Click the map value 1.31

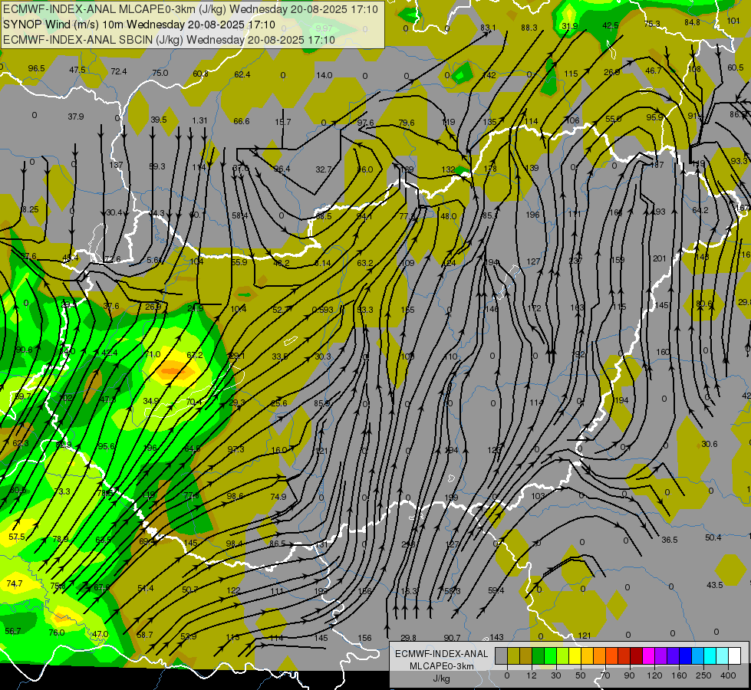coord(199,120)
